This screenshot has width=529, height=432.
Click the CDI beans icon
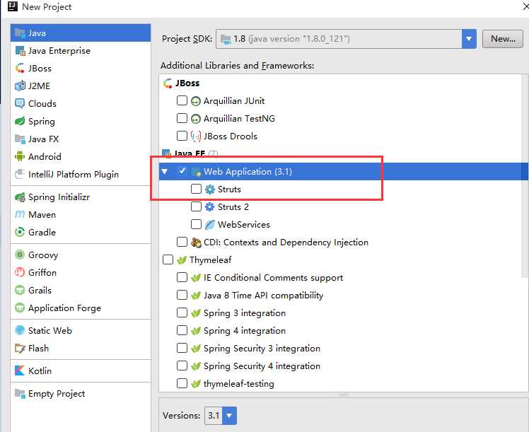point(196,242)
